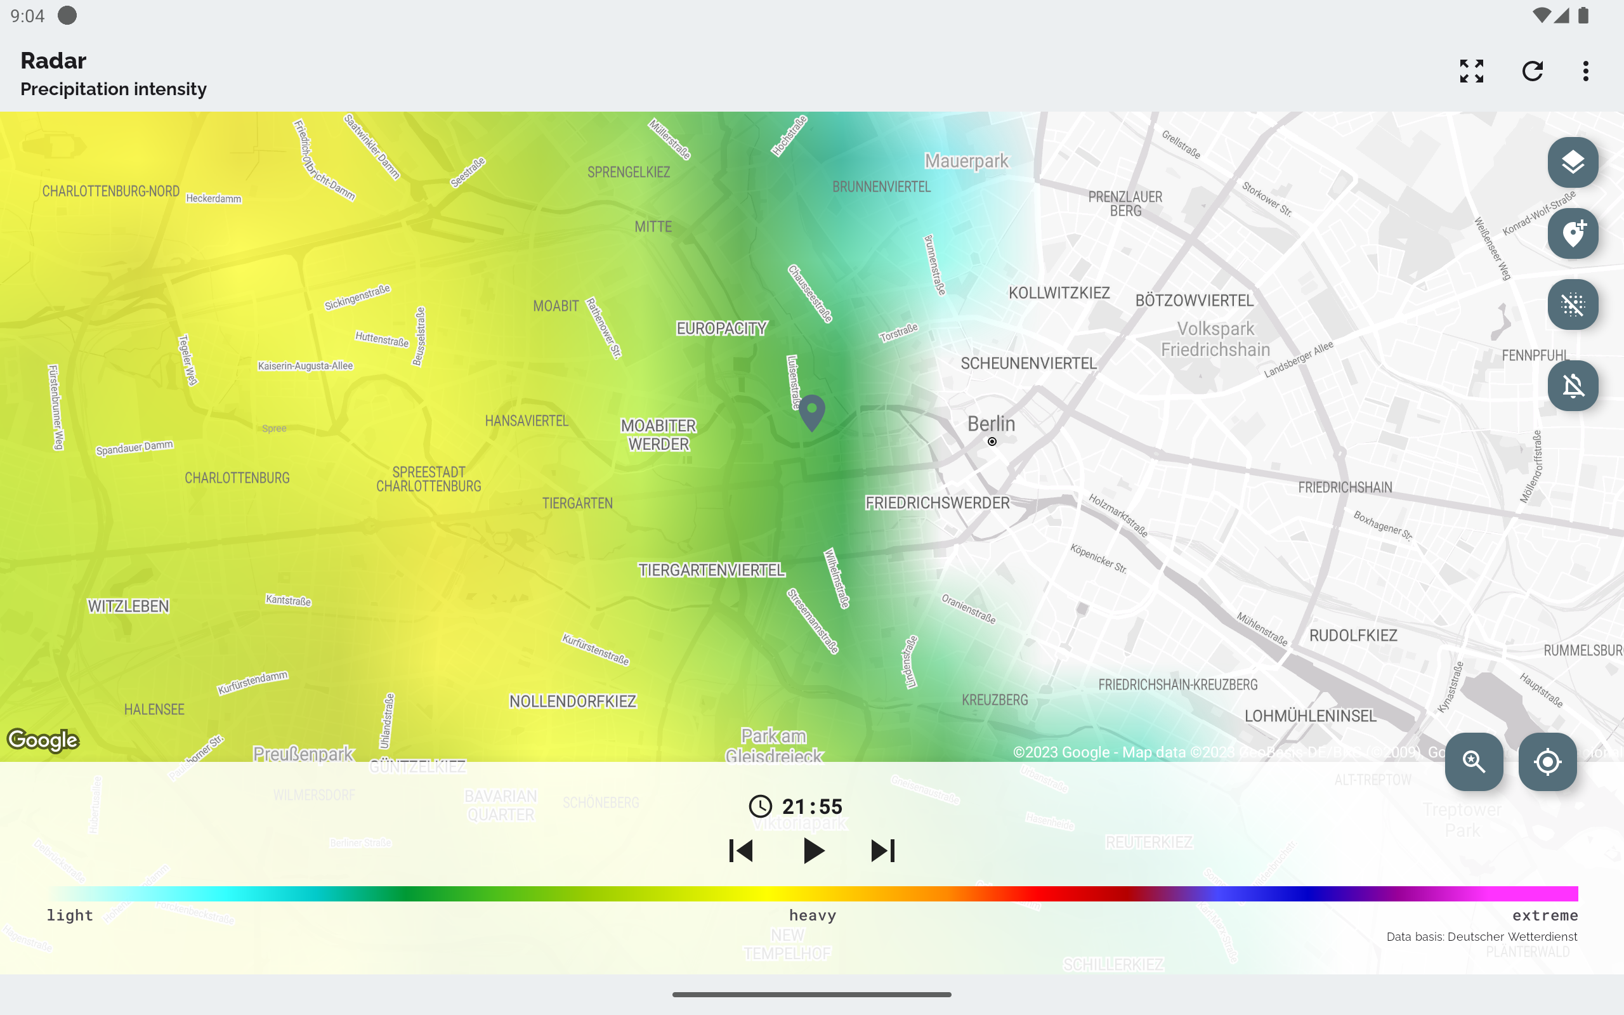Tap the Radar title heading

tap(54, 61)
